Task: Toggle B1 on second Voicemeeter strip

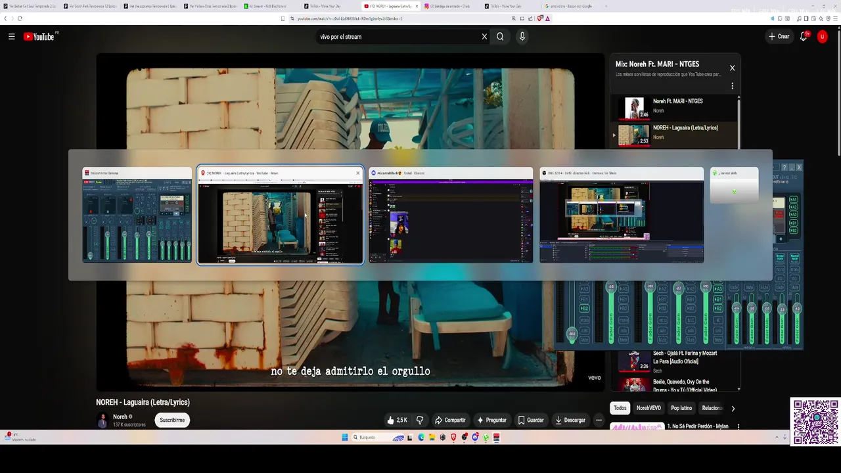Action: pyautogui.click(x=624, y=299)
